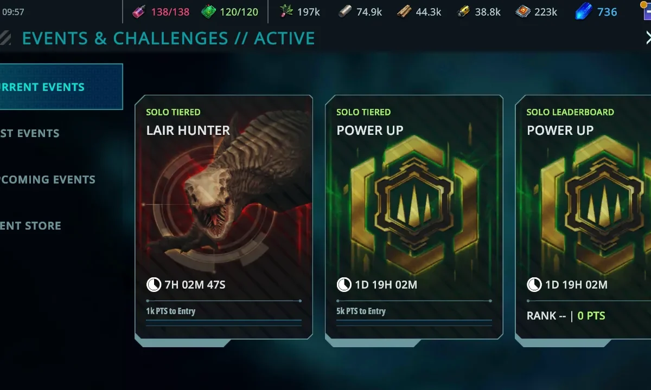Select the Solo Leaderboard Power Up card

(583, 218)
